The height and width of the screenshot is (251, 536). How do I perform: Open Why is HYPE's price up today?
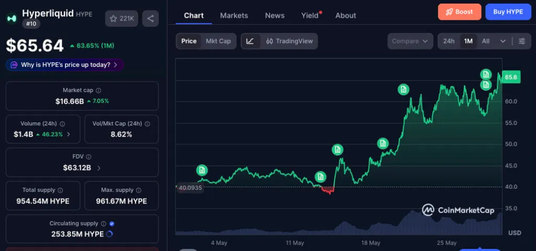[x=65, y=65]
